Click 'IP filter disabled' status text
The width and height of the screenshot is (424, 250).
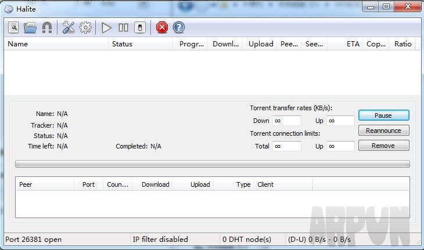[x=160, y=240]
